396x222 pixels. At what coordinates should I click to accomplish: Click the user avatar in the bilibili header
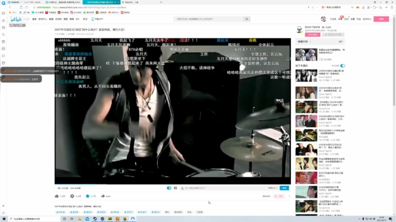click(323, 19)
